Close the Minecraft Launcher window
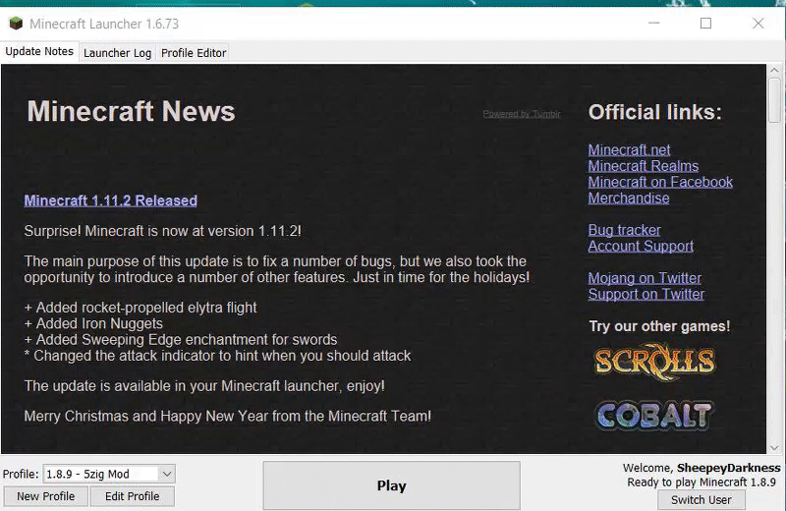Screen dimensions: 786x511 click(x=758, y=23)
